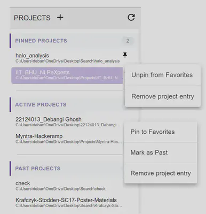The height and width of the screenshot is (214, 206).
Task: Choose Mark as Past option
Action: [161, 152]
